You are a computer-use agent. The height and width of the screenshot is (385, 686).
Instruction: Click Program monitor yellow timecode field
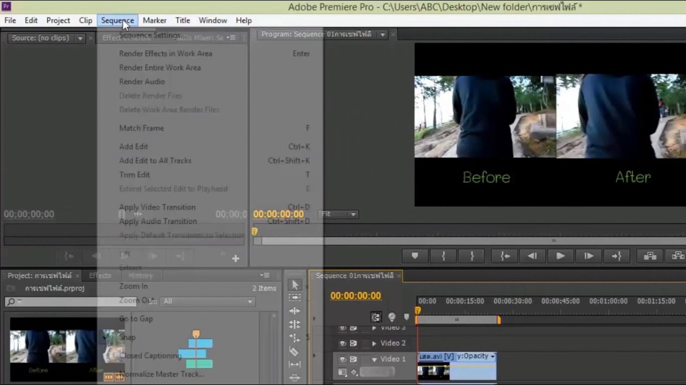point(279,214)
